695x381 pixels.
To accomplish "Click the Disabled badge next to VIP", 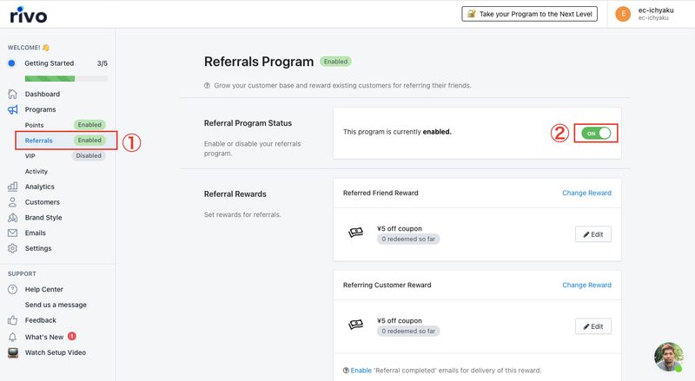I will [x=89, y=156].
